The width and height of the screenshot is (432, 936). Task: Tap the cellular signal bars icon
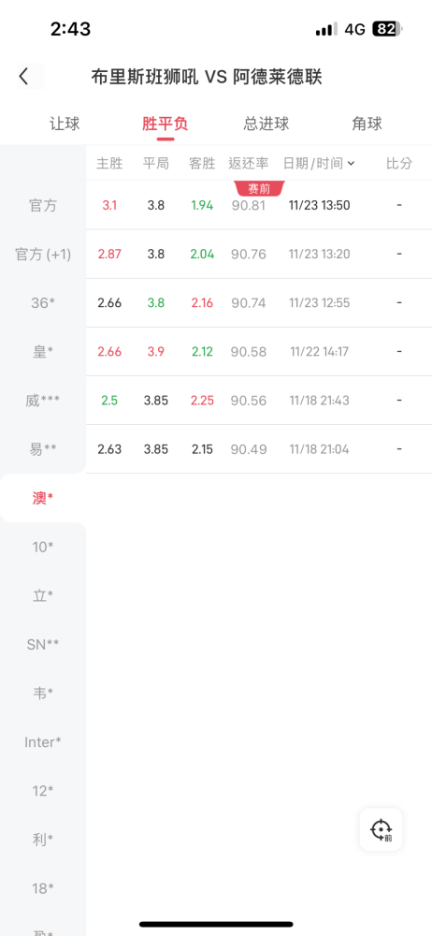point(326,29)
